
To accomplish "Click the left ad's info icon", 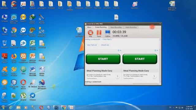I will click(x=119, y=50).
